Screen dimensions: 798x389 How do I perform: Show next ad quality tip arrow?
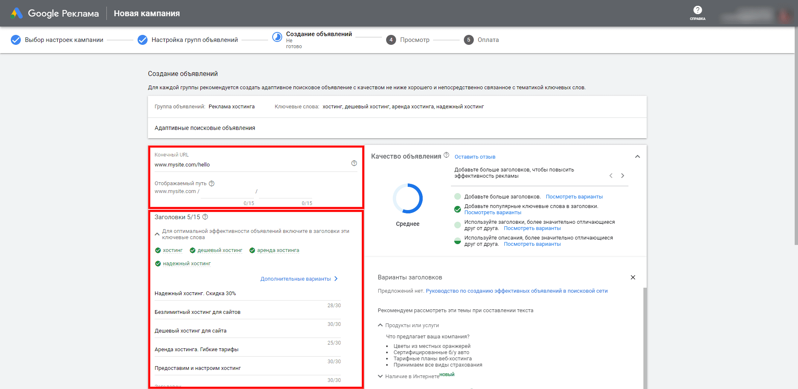[x=623, y=176]
